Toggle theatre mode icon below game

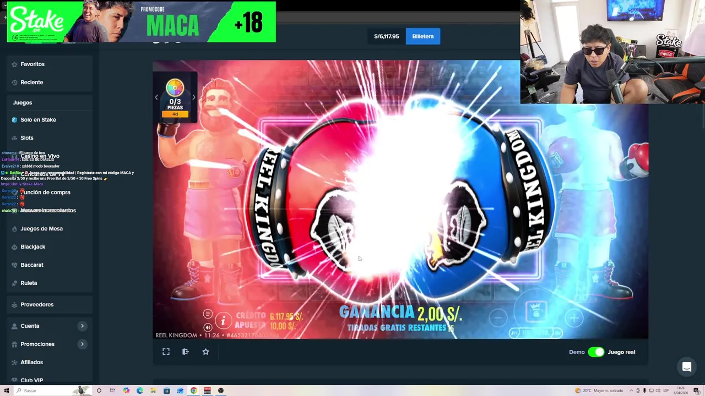tap(186, 352)
